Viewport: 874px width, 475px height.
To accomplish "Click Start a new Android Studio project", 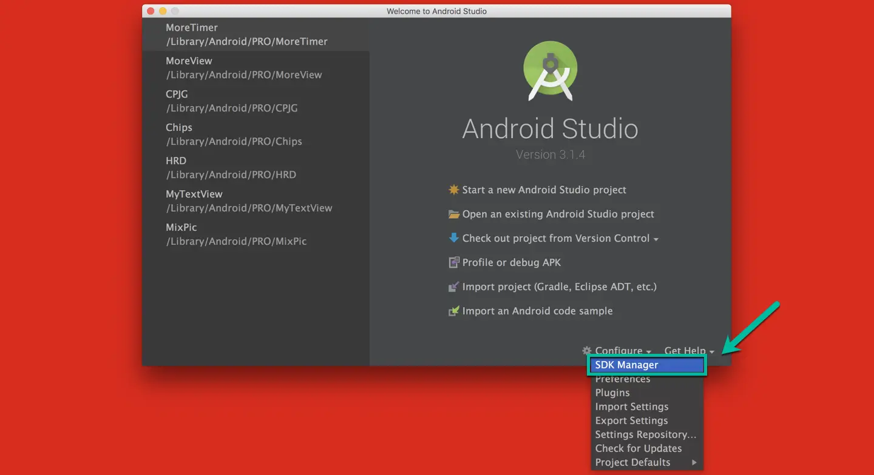I will tap(544, 190).
